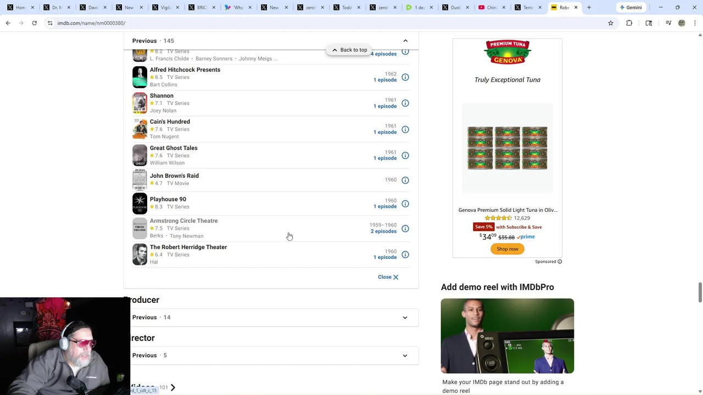Open info icon for John Brown's Raid

point(405,180)
